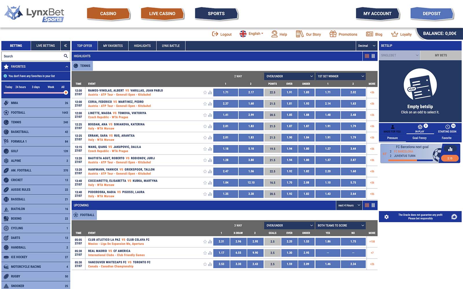Click the Loyalty crown icon
Screen dimensions: 463x289
pos(394,34)
